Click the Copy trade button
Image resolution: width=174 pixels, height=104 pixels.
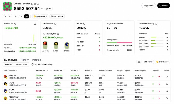click(x=149, y=6)
